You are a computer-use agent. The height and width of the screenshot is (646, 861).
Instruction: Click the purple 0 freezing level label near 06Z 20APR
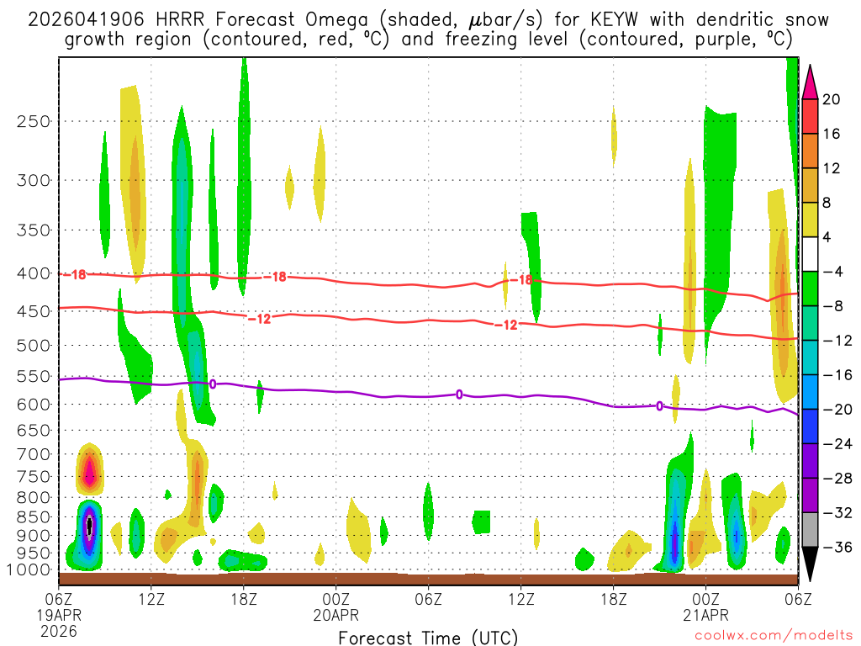click(x=459, y=394)
